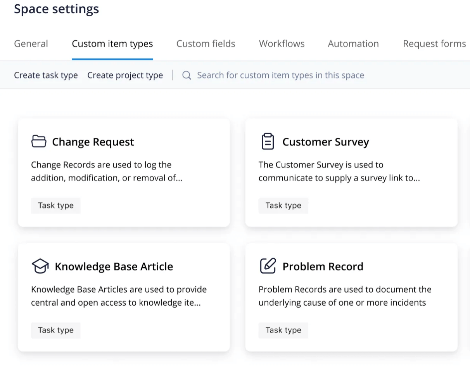Go to the Workflows tab

click(x=282, y=44)
